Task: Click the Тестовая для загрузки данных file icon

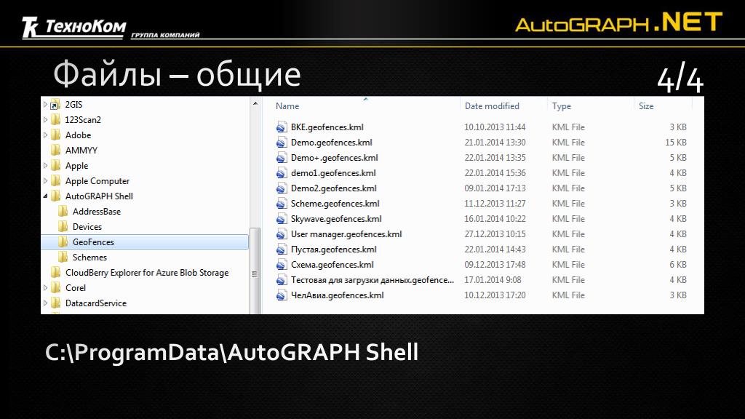Action: coord(282,280)
